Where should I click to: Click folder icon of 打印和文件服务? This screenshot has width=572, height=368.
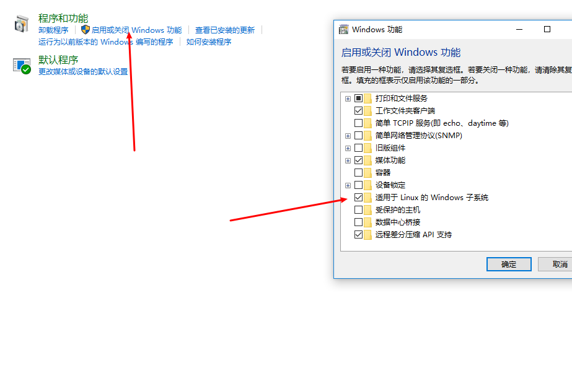[367, 99]
